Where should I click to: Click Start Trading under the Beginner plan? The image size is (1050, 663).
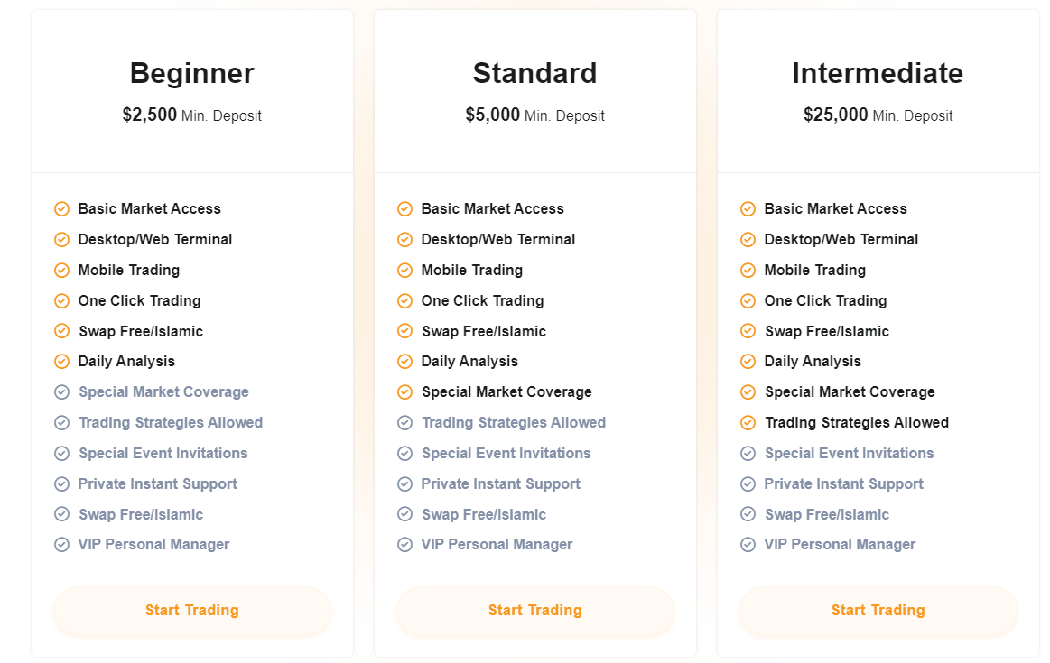point(191,611)
